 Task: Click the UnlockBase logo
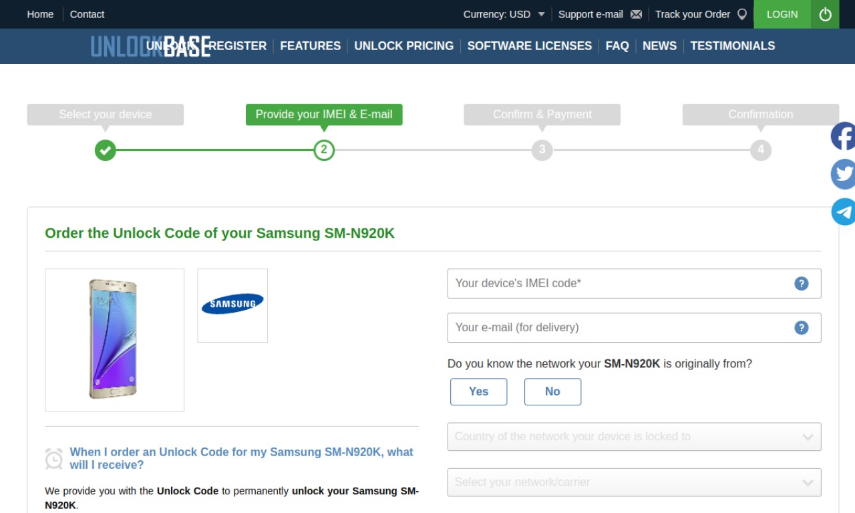pyautogui.click(x=150, y=46)
